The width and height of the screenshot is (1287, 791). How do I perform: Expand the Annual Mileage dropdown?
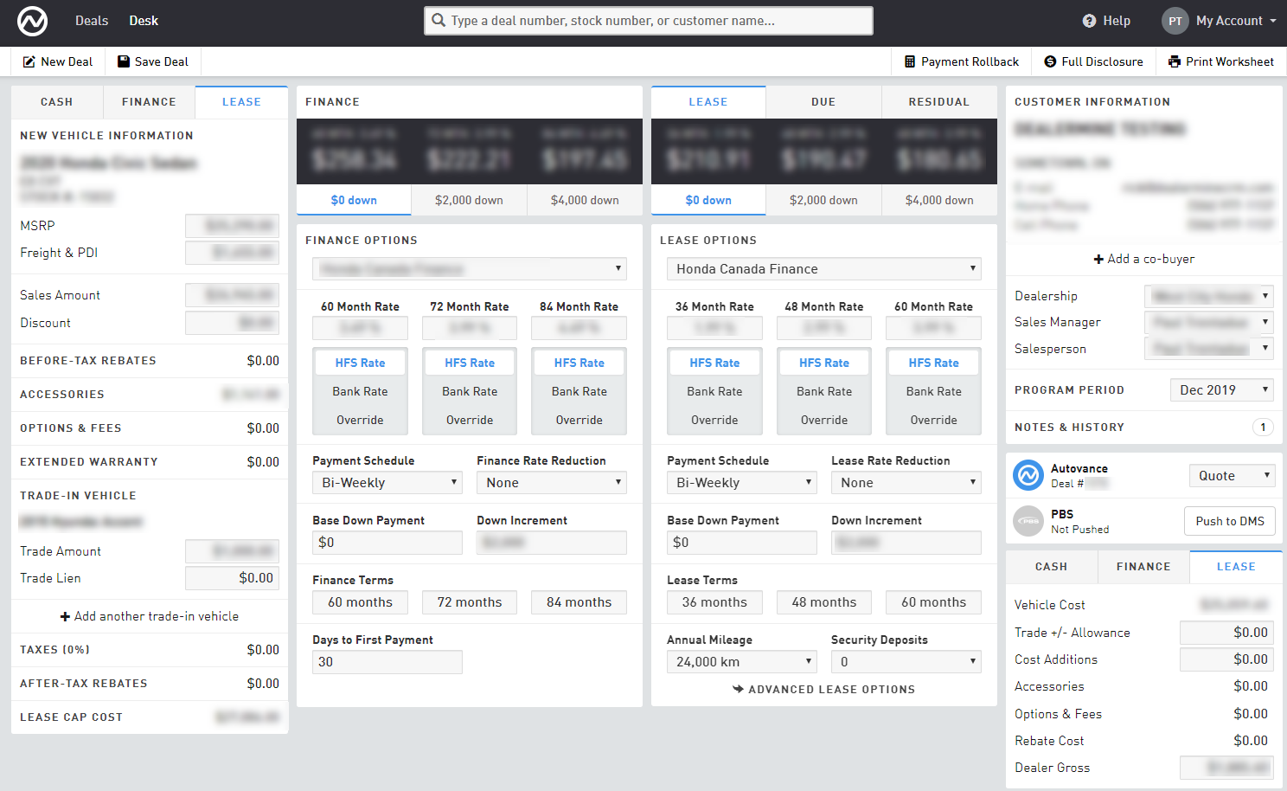click(x=741, y=662)
